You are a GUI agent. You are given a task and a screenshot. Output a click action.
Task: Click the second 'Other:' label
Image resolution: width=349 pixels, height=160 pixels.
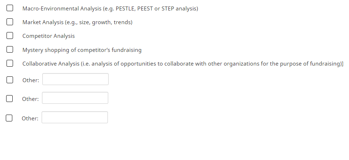tap(30, 99)
